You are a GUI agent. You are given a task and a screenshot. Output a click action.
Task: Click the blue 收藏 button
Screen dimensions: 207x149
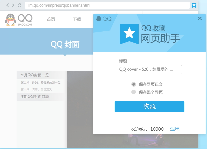click(149, 107)
